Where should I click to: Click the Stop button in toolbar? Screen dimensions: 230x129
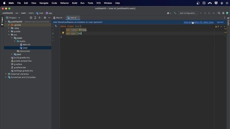[x=213, y=13]
